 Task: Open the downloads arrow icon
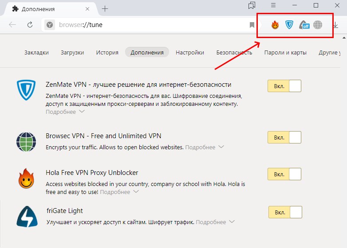336,25
